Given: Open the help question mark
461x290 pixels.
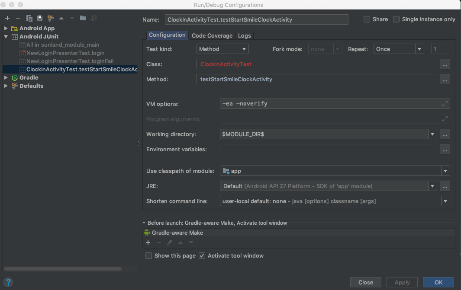Looking at the screenshot, I should tap(8, 282).
